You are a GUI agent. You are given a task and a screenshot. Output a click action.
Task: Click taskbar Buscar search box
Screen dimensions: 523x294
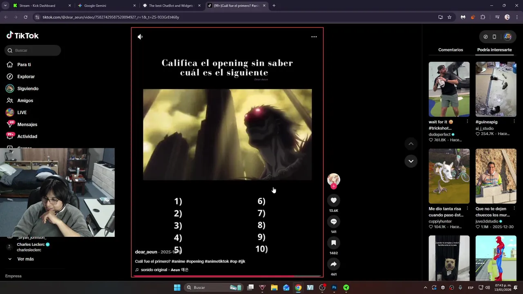213,287
